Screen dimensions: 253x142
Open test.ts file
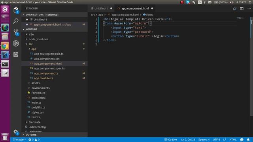point(55,117)
